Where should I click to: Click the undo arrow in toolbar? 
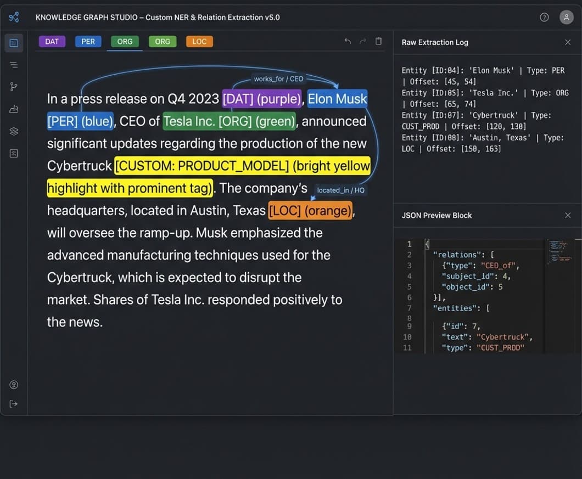pyautogui.click(x=348, y=41)
